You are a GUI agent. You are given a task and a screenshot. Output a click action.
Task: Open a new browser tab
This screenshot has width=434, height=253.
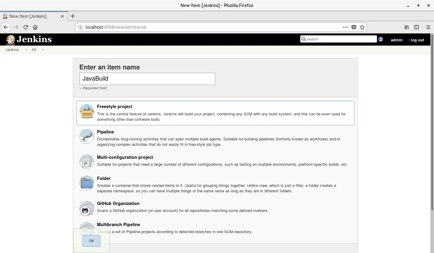73,16
